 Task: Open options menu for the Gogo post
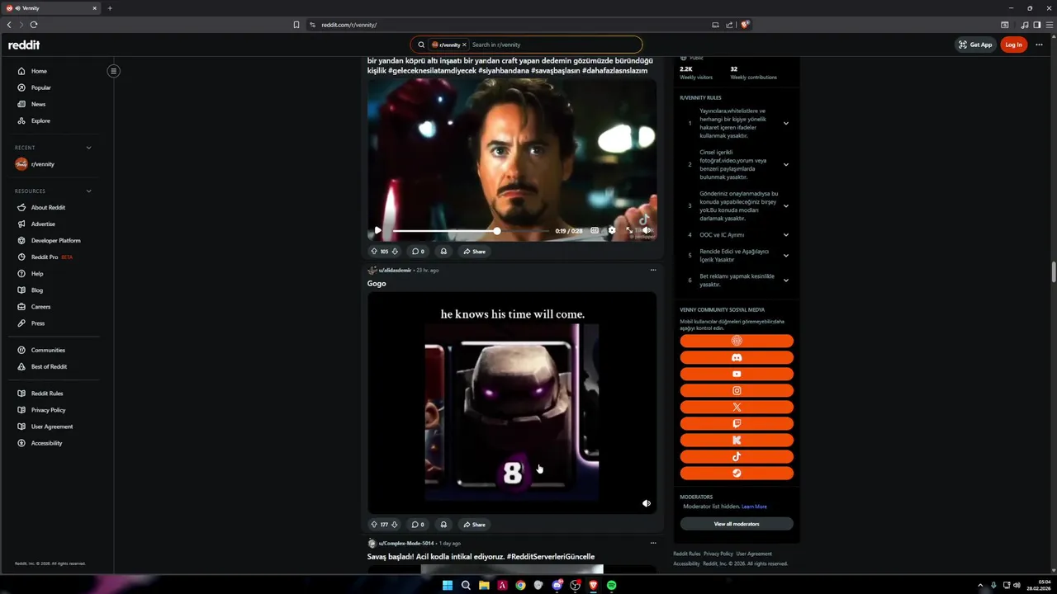click(x=653, y=270)
